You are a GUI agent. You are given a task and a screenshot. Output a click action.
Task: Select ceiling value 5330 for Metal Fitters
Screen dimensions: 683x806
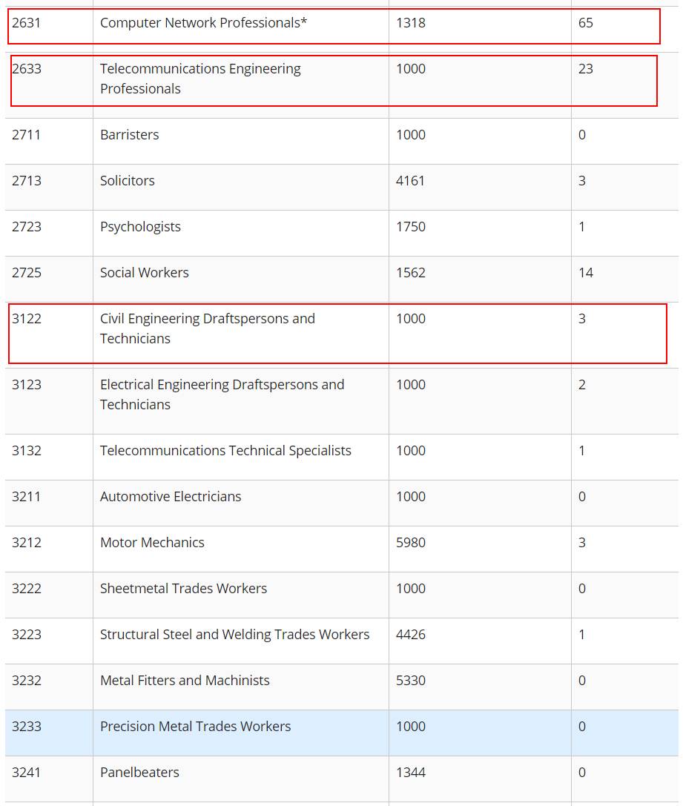coord(411,681)
